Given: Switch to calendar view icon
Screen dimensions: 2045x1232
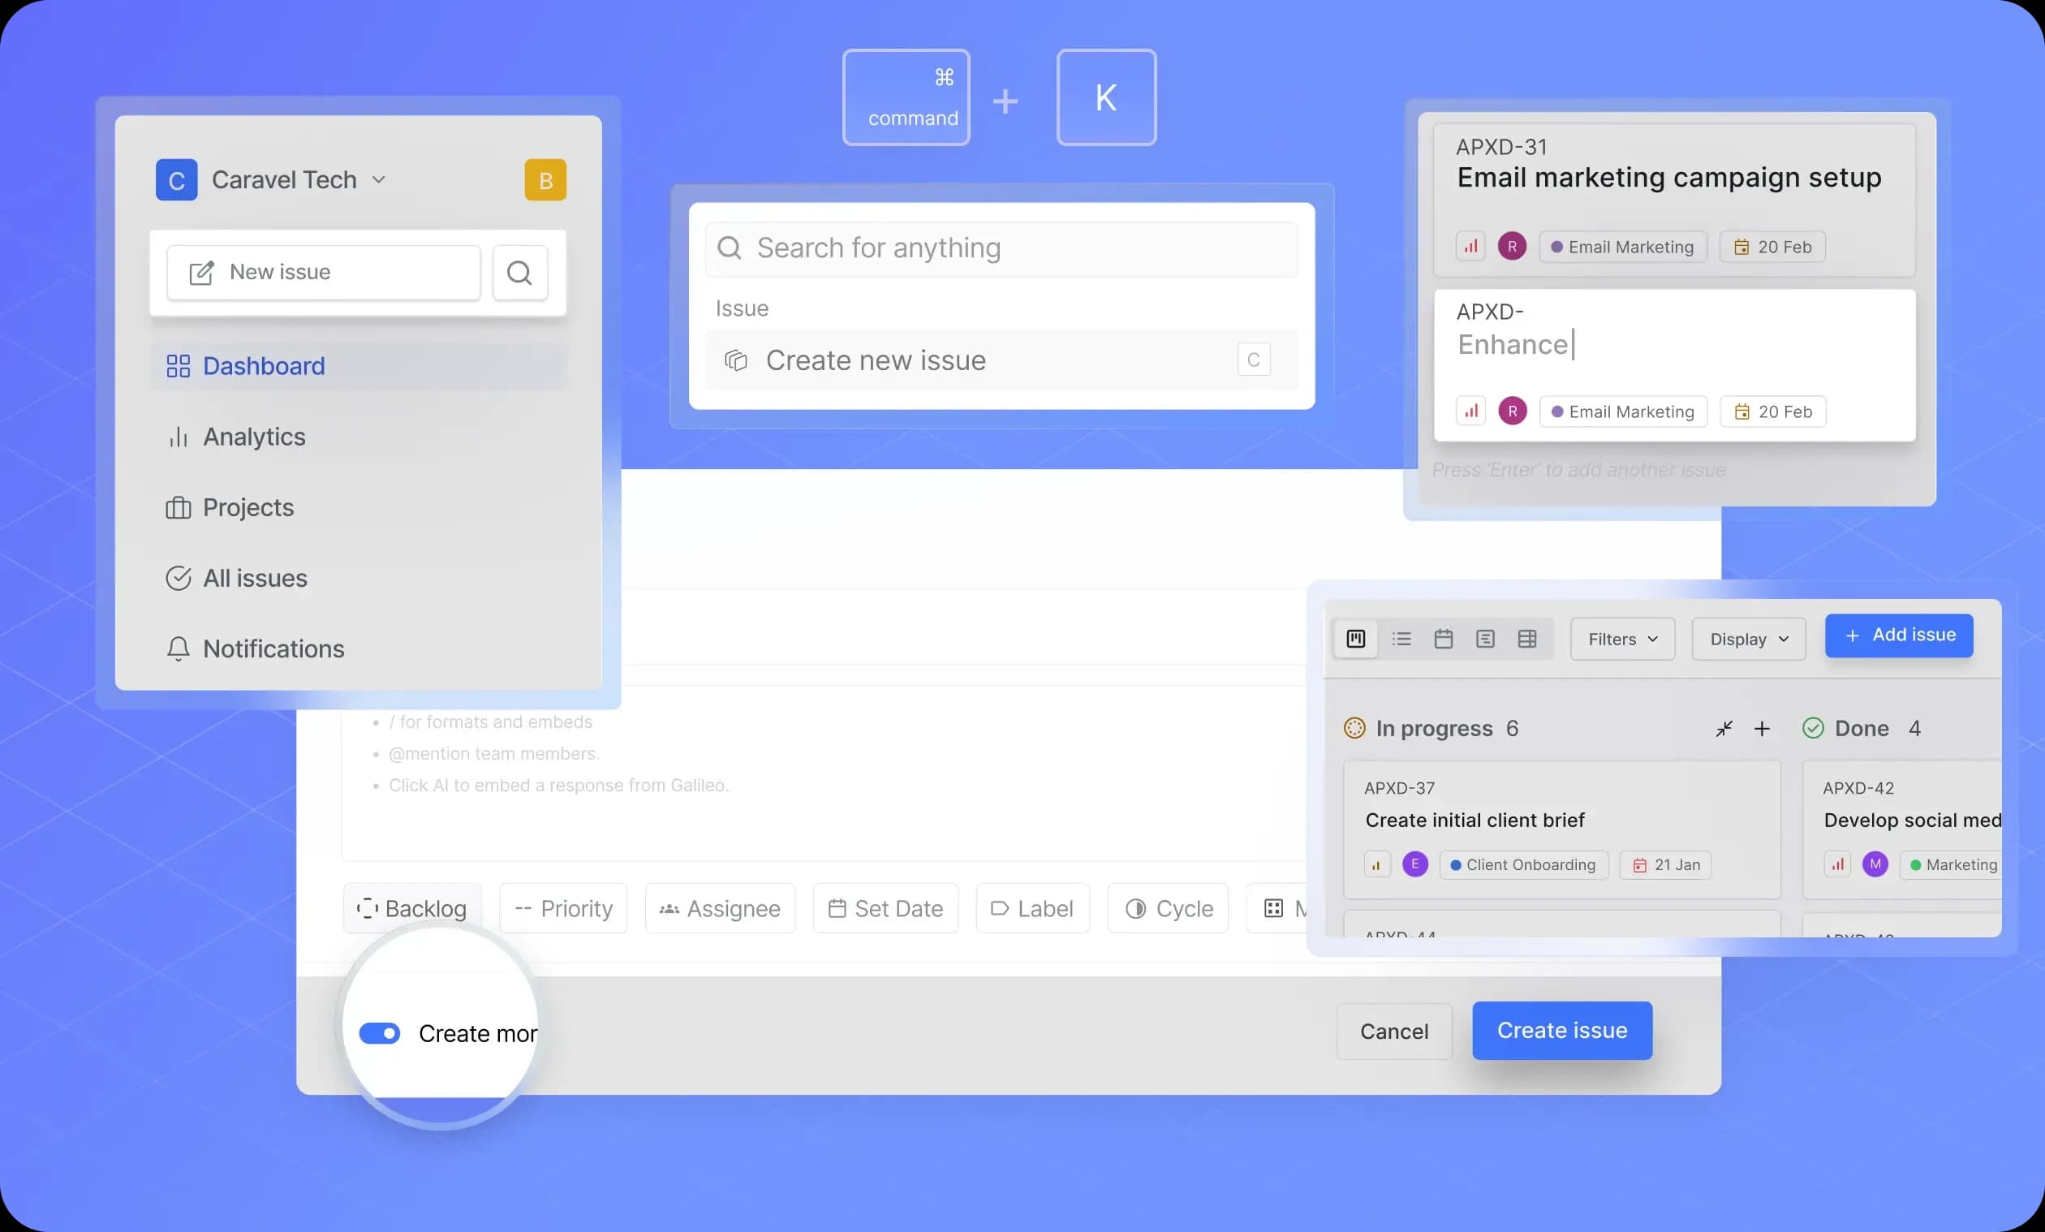Looking at the screenshot, I should 1444,639.
